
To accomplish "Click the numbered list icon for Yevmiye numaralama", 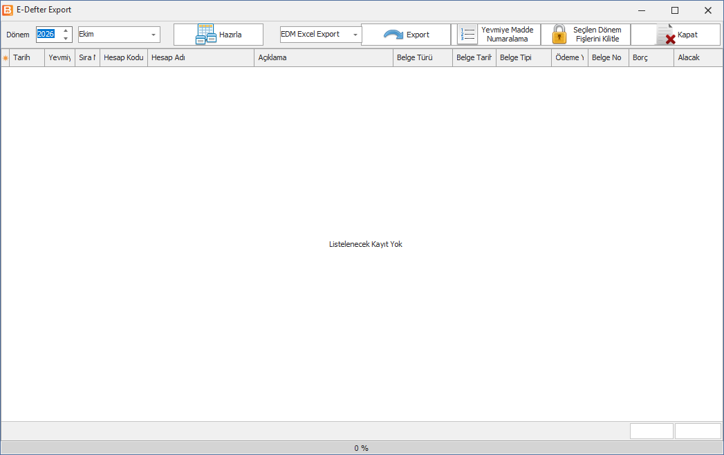I will (467, 35).
